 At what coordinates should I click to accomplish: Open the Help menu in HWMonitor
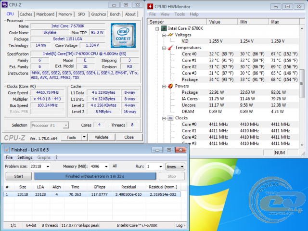(x=194, y=14)
